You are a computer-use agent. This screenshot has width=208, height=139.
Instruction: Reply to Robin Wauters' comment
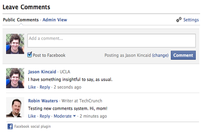click(45, 116)
